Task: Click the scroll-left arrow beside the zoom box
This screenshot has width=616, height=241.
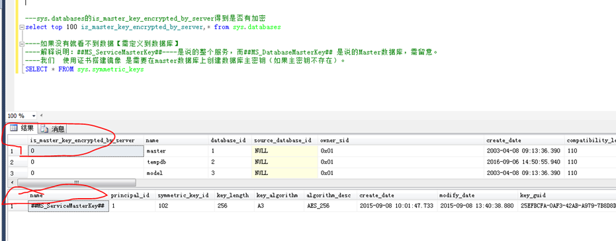Action: 41,116
